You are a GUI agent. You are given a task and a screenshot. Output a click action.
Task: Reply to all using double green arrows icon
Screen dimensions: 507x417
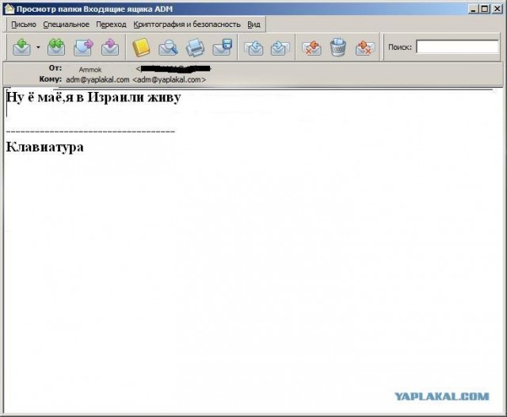click(x=56, y=48)
